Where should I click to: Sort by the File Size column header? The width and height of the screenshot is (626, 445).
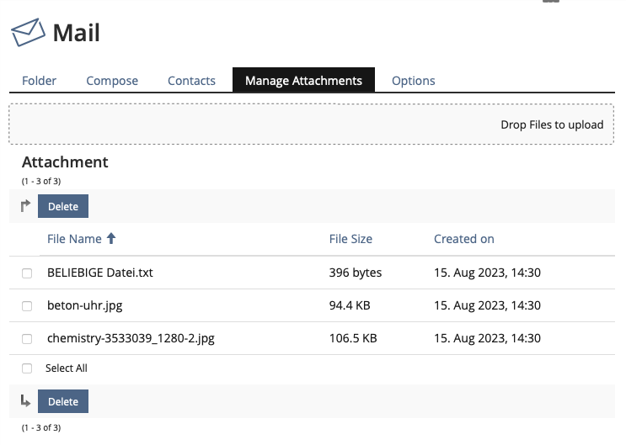pyautogui.click(x=350, y=239)
